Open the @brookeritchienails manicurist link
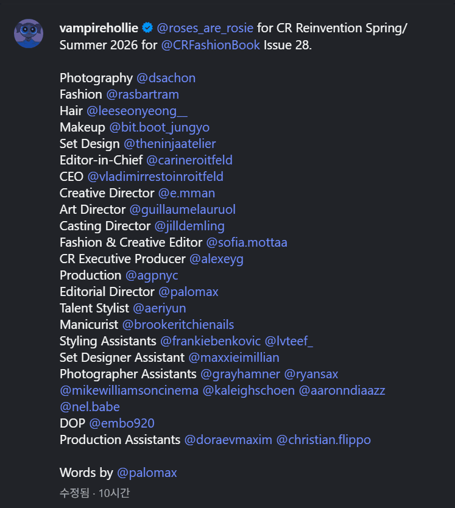The height and width of the screenshot is (508, 455). click(178, 325)
